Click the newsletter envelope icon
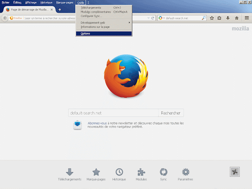The height and width of the screenshot is (189, 252). 78,125
